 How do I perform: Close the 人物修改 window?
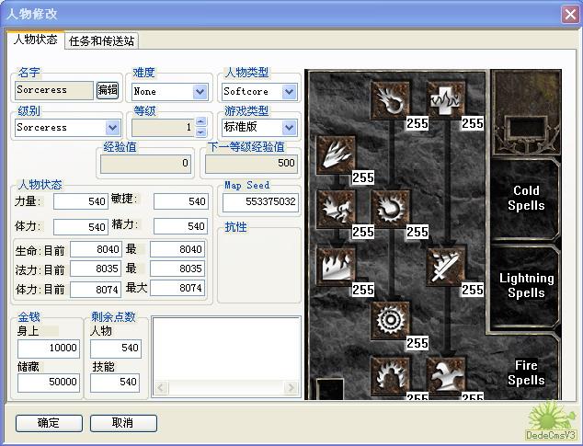click(x=570, y=15)
